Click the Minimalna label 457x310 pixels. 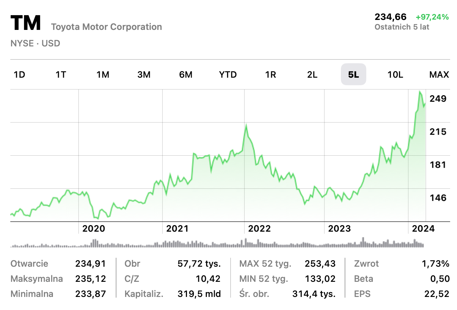pyautogui.click(x=32, y=294)
